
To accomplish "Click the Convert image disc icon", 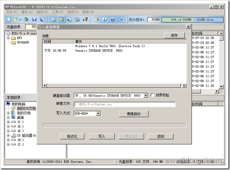I will tap(69, 20).
